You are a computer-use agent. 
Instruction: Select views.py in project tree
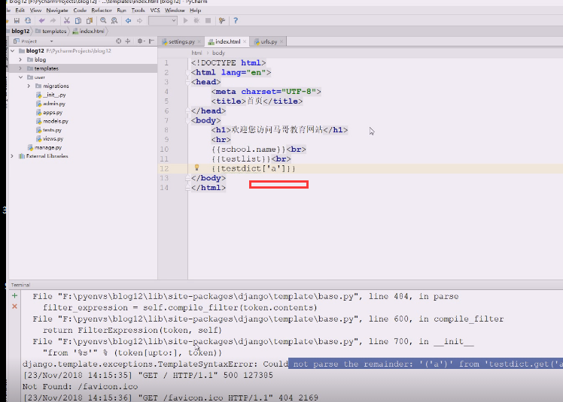(x=50, y=138)
